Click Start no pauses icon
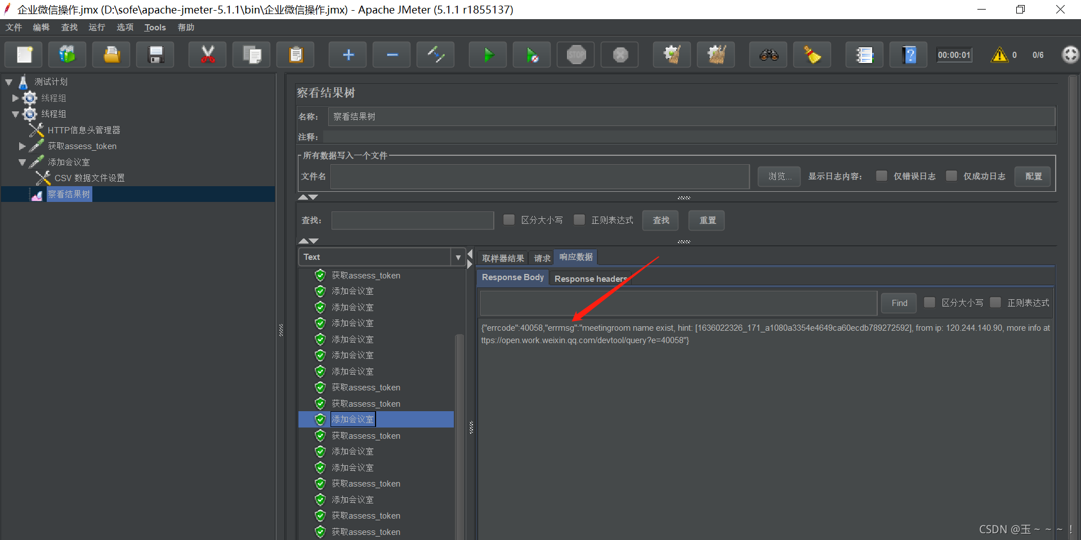Viewport: 1081px width, 540px height. [532, 55]
